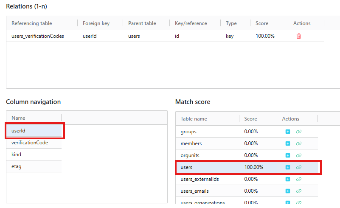Click the Type column header in Relations

click(231, 23)
